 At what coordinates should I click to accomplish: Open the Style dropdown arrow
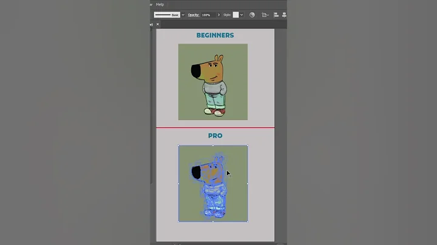tap(242, 15)
